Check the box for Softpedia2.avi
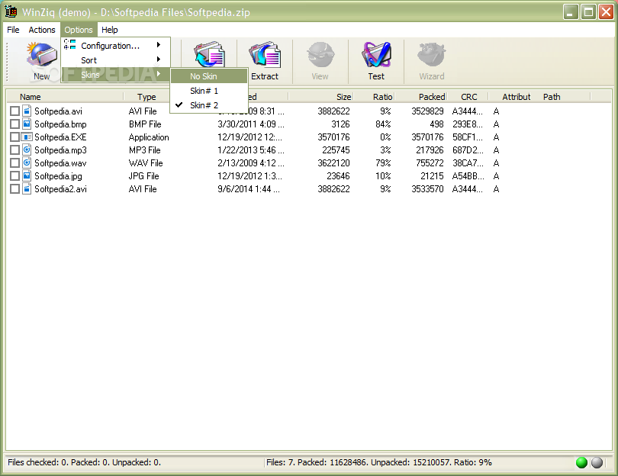Image resolution: width=618 pixels, height=476 pixels. coord(14,189)
